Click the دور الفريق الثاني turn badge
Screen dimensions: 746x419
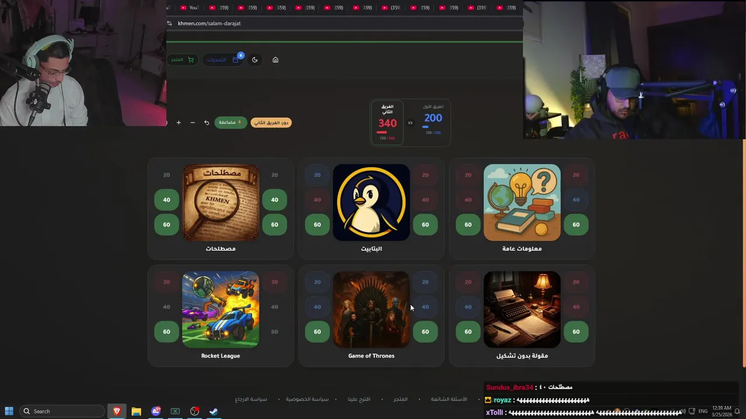[272, 123]
